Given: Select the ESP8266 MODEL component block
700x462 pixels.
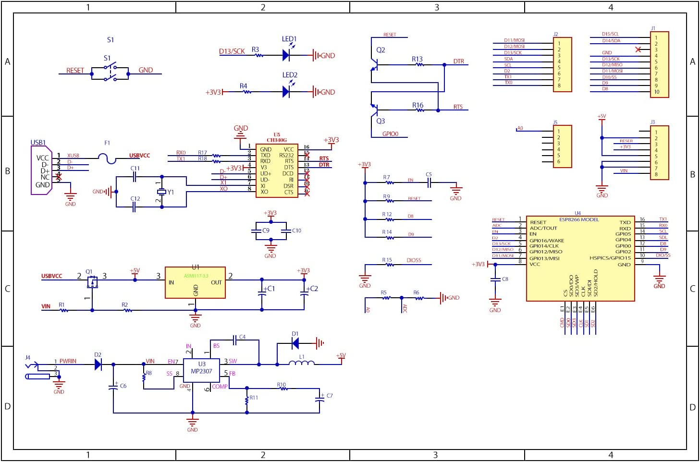Looking at the screenshot, I should [x=580, y=258].
